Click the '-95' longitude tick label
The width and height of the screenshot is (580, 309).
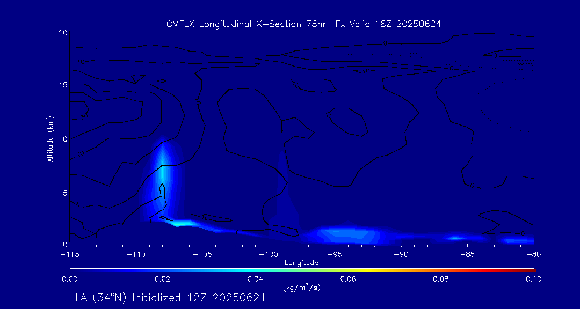335,255
